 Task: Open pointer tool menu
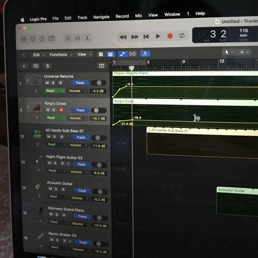[229, 52]
